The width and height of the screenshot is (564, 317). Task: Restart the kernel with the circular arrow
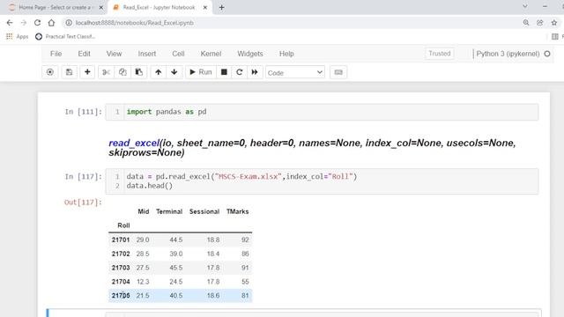coord(239,72)
